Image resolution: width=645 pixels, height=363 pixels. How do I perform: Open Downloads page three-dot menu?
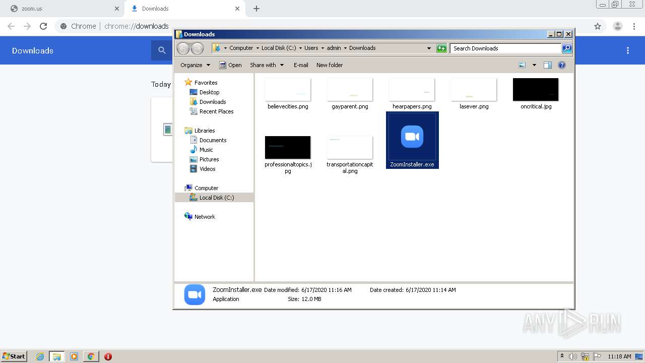coord(628,50)
